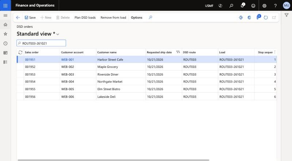Click load ROUTE03-261021 in 001956 row
The image size is (292, 161).
[231, 97]
